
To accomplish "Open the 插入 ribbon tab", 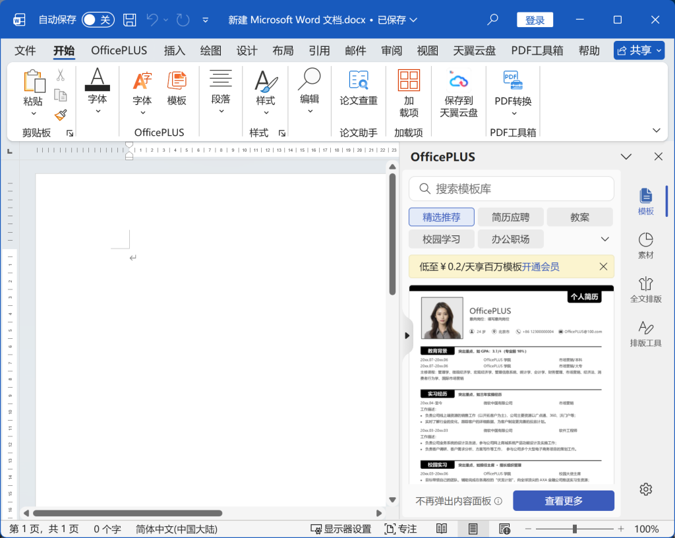I will coord(175,51).
